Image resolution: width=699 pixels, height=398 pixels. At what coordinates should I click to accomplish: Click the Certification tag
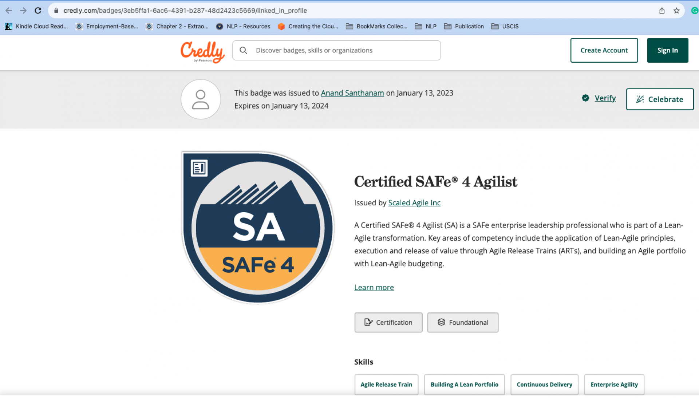388,322
